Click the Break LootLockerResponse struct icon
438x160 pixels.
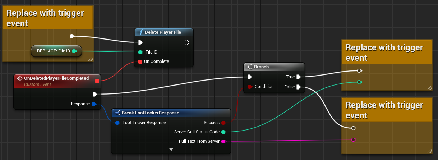[117, 113]
